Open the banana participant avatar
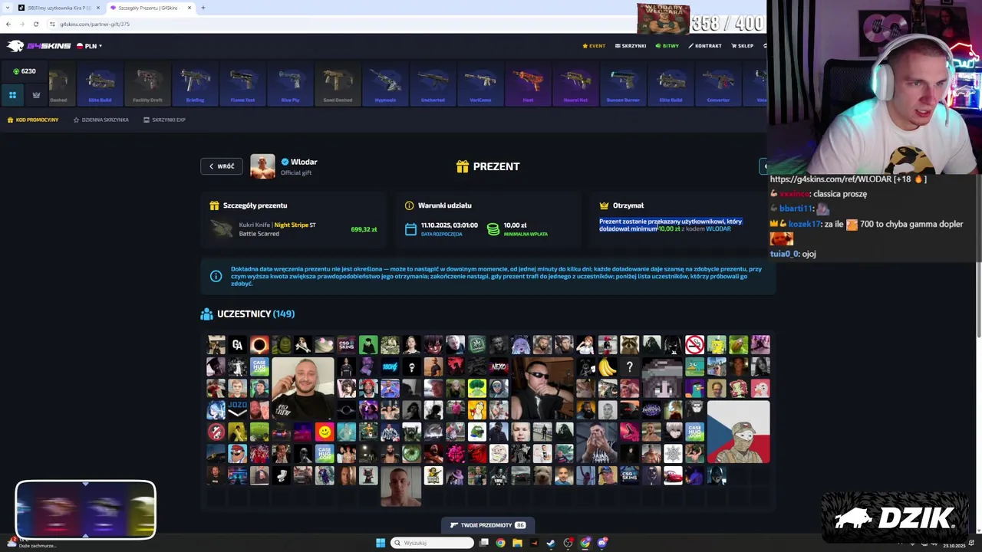 tap(608, 366)
